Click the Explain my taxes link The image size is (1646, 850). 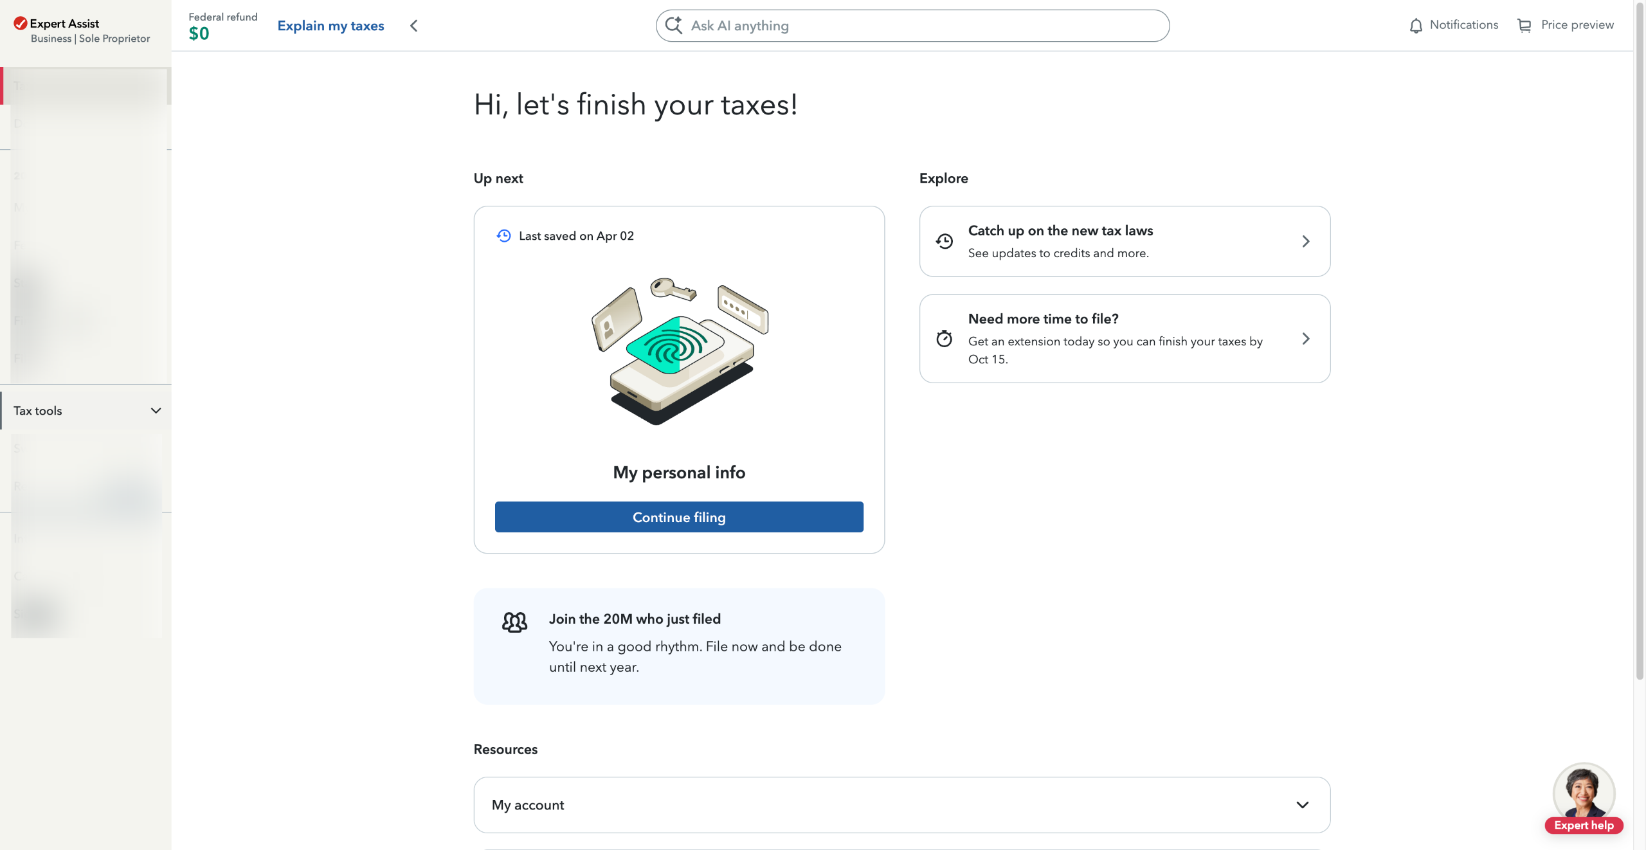pos(330,26)
